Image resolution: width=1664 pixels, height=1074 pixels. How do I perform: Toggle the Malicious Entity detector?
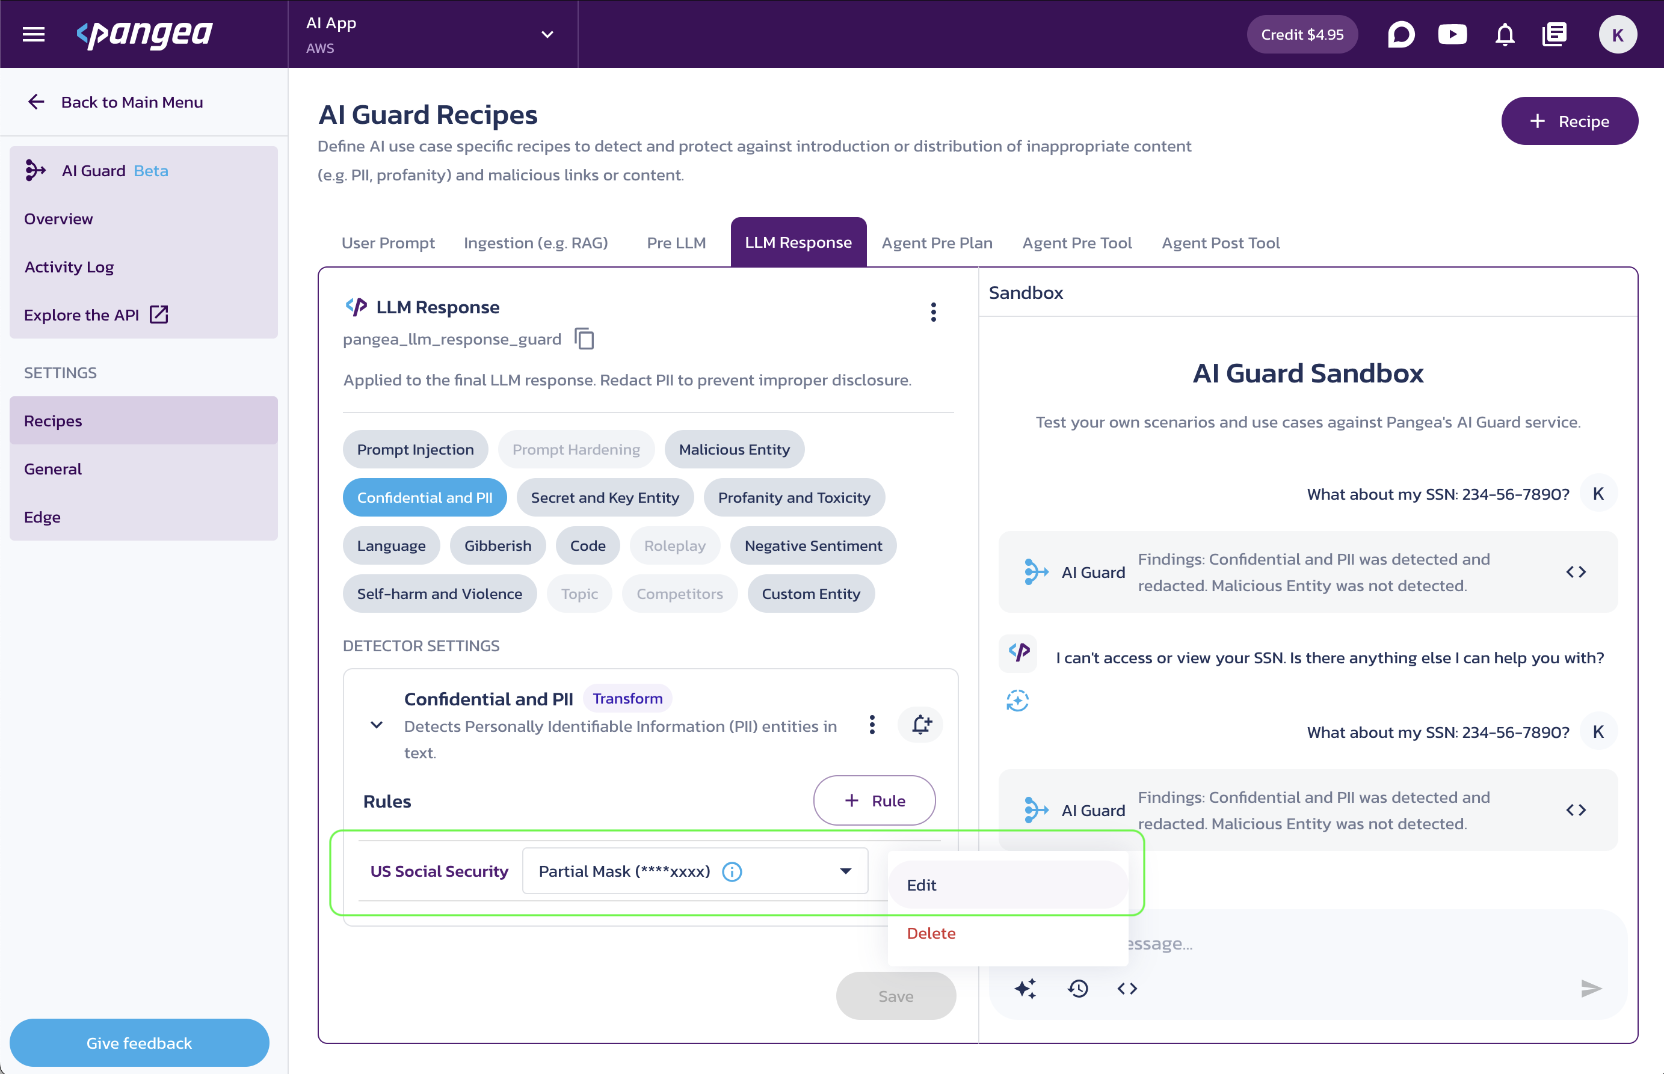734,449
